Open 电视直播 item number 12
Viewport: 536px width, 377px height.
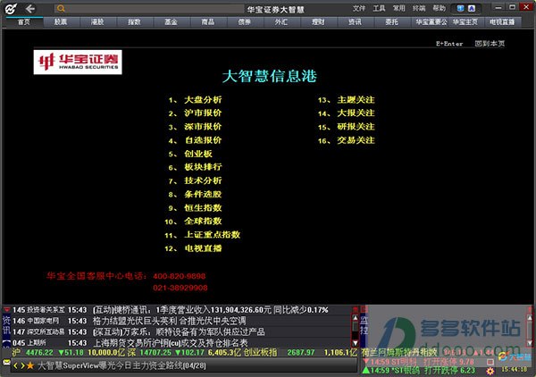coord(203,248)
